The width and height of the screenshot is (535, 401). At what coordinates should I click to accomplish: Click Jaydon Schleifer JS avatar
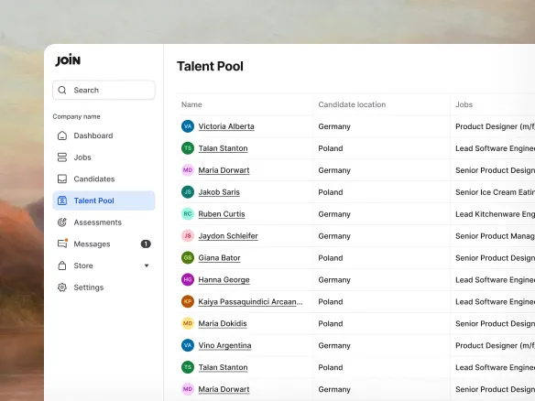pyautogui.click(x=188, y=235)
